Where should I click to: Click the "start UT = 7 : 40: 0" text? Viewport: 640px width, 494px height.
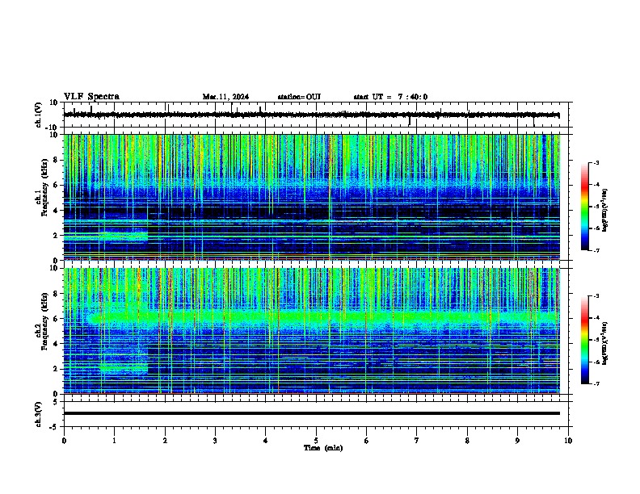click(390, 97)
